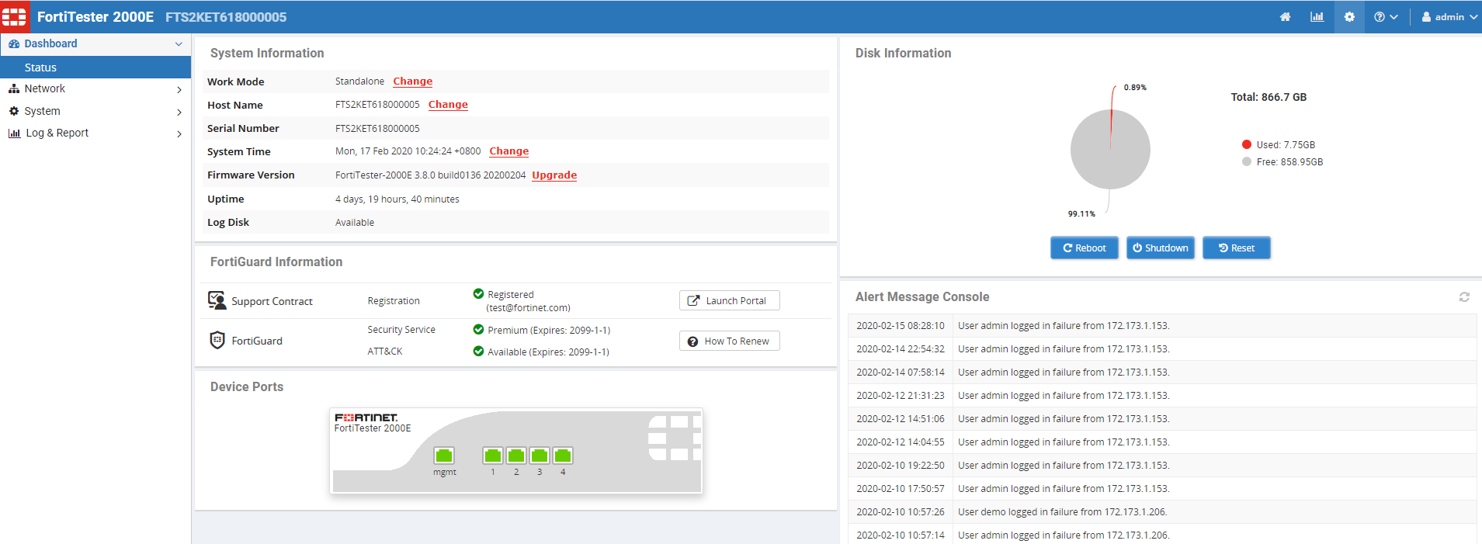Image resolution: width=1482 pixels, height=544 pixels.
Task: Click the Log & Report chart icon
Action: click(x=14, y=133)
